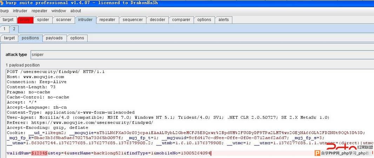Image resolution: width=374 pixels, height=158 pixels.
Task: Switch to the red proxy tab
Action: click(25, 20)
